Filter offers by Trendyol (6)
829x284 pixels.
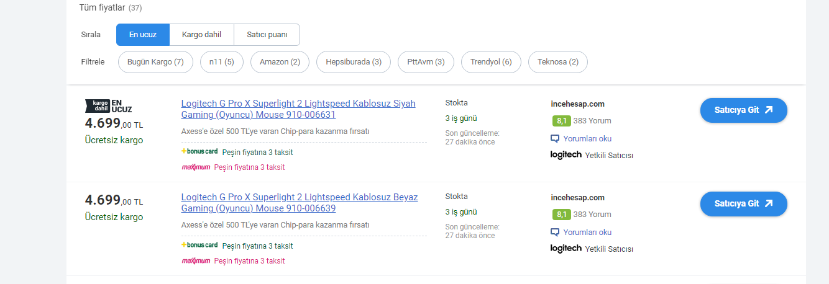pyautogui.click(x=491, y=62)
